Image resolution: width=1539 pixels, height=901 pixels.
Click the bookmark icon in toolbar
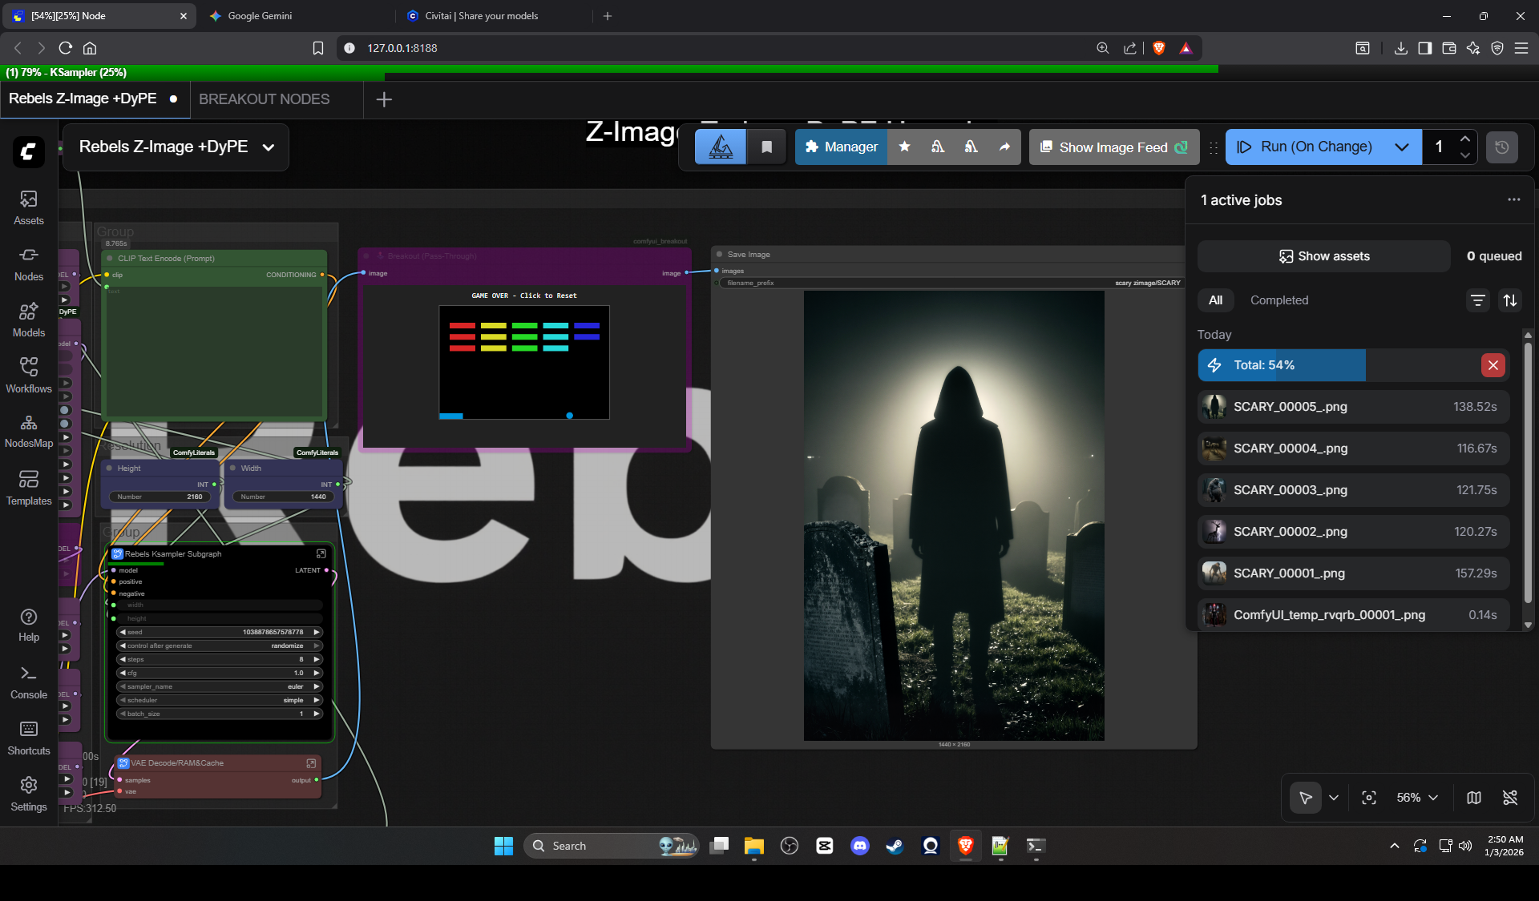[766, 147]
